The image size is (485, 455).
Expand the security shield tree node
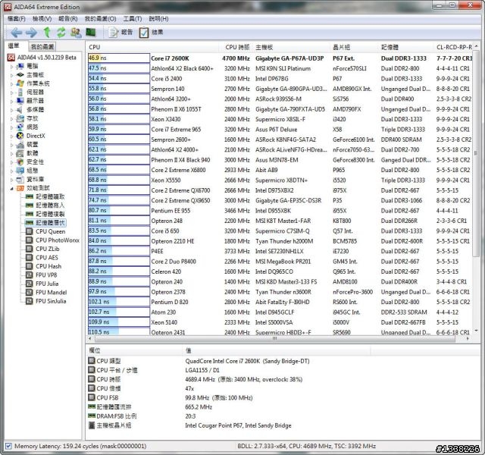click(x=12, y=162)
